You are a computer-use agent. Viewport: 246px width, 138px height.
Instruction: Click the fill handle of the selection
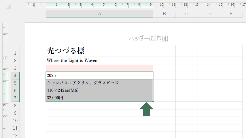coord(153,102)
